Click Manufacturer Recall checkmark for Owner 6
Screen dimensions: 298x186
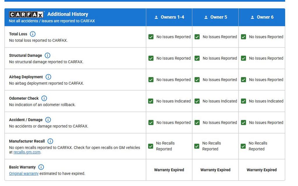pos(243,146)
